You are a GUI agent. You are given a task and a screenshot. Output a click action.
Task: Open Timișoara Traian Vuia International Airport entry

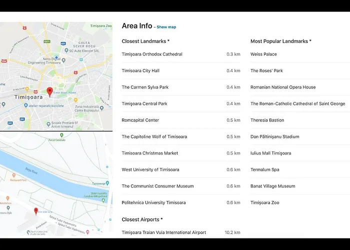click(x=164, y=232)
